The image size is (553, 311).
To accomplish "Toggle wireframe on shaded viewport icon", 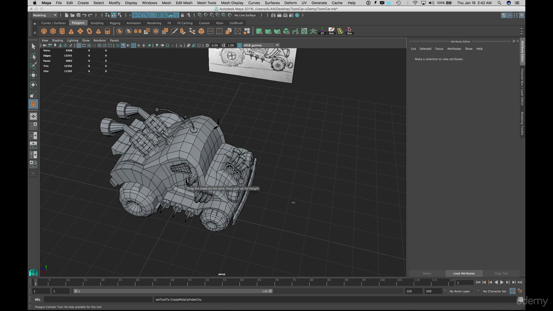I will click(x=133, y=45).
